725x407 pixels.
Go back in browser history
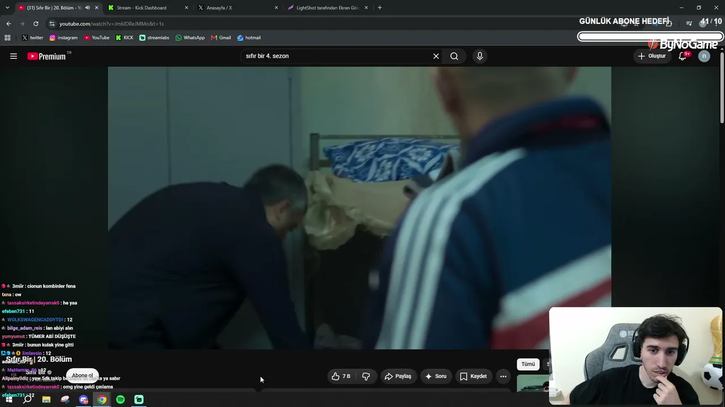point(8,24)
